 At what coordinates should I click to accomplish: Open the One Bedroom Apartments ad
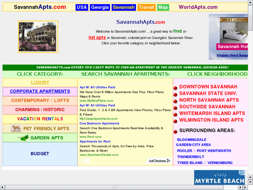[100, 123]
